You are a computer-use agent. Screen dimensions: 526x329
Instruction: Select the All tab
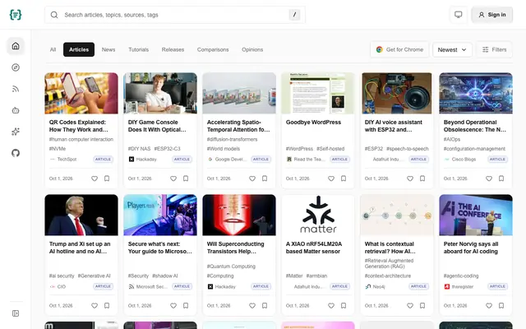tap(53, 49)
